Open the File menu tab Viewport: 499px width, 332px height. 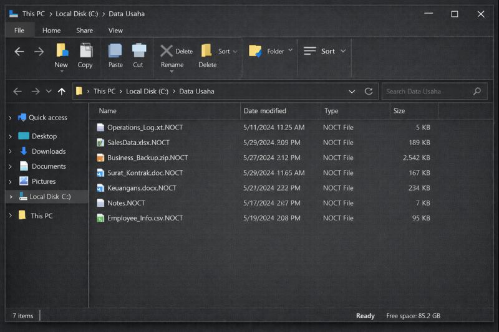[x=19, y=31]
